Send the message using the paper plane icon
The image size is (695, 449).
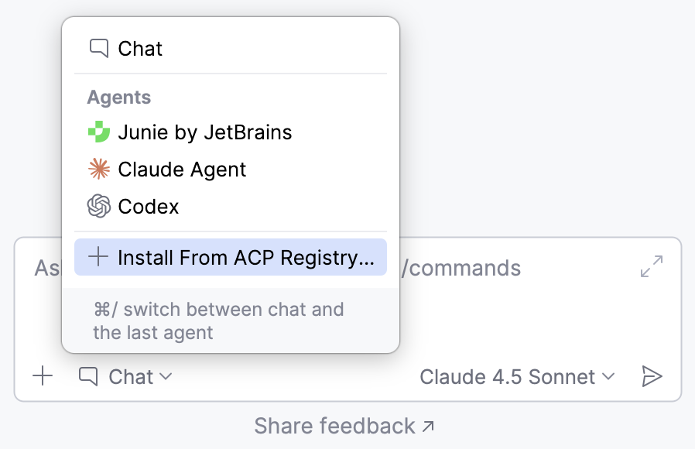652,377
